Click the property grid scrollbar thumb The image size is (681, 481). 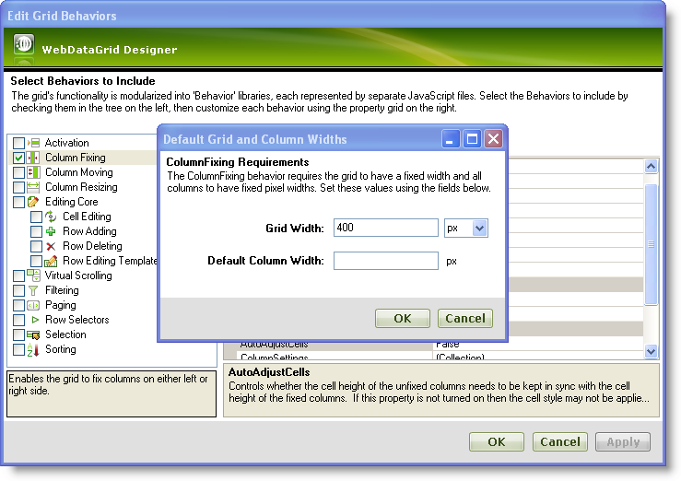click(651, 244)
